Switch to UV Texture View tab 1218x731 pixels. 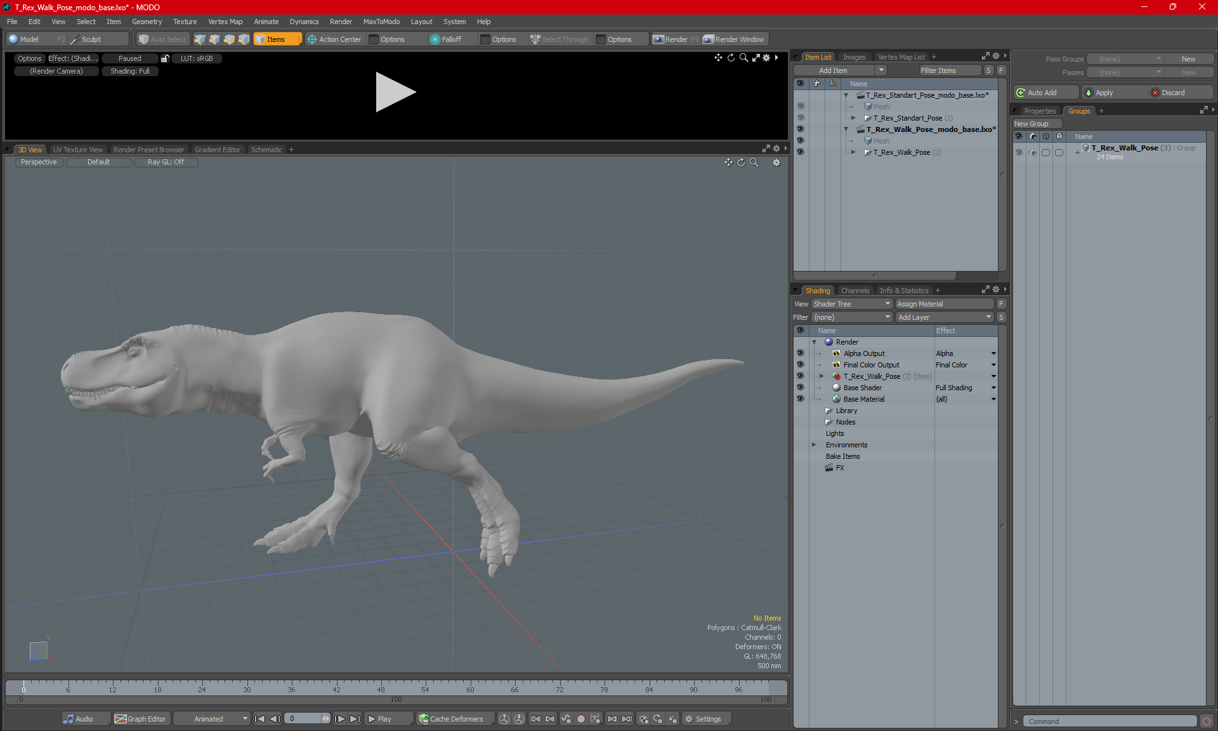77,150
